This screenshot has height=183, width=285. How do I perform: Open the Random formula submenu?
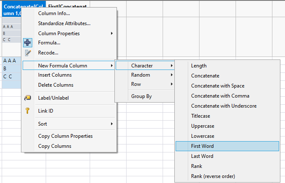click(140, 75)
